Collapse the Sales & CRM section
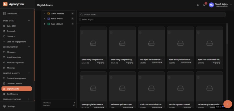234x111 pixels. [29, 21]
